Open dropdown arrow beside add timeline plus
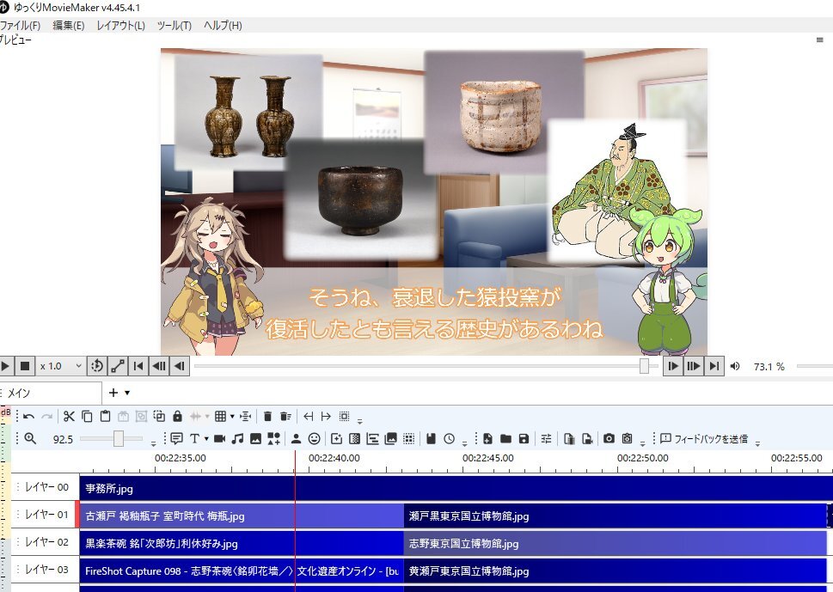The image size is (833, 592). pyautogui.click(x=127, y=393)
